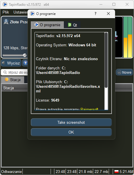Viewport: 134px width, 175px height.
Task: Select the Stacje tab in main window
Action: click(13, 80)
